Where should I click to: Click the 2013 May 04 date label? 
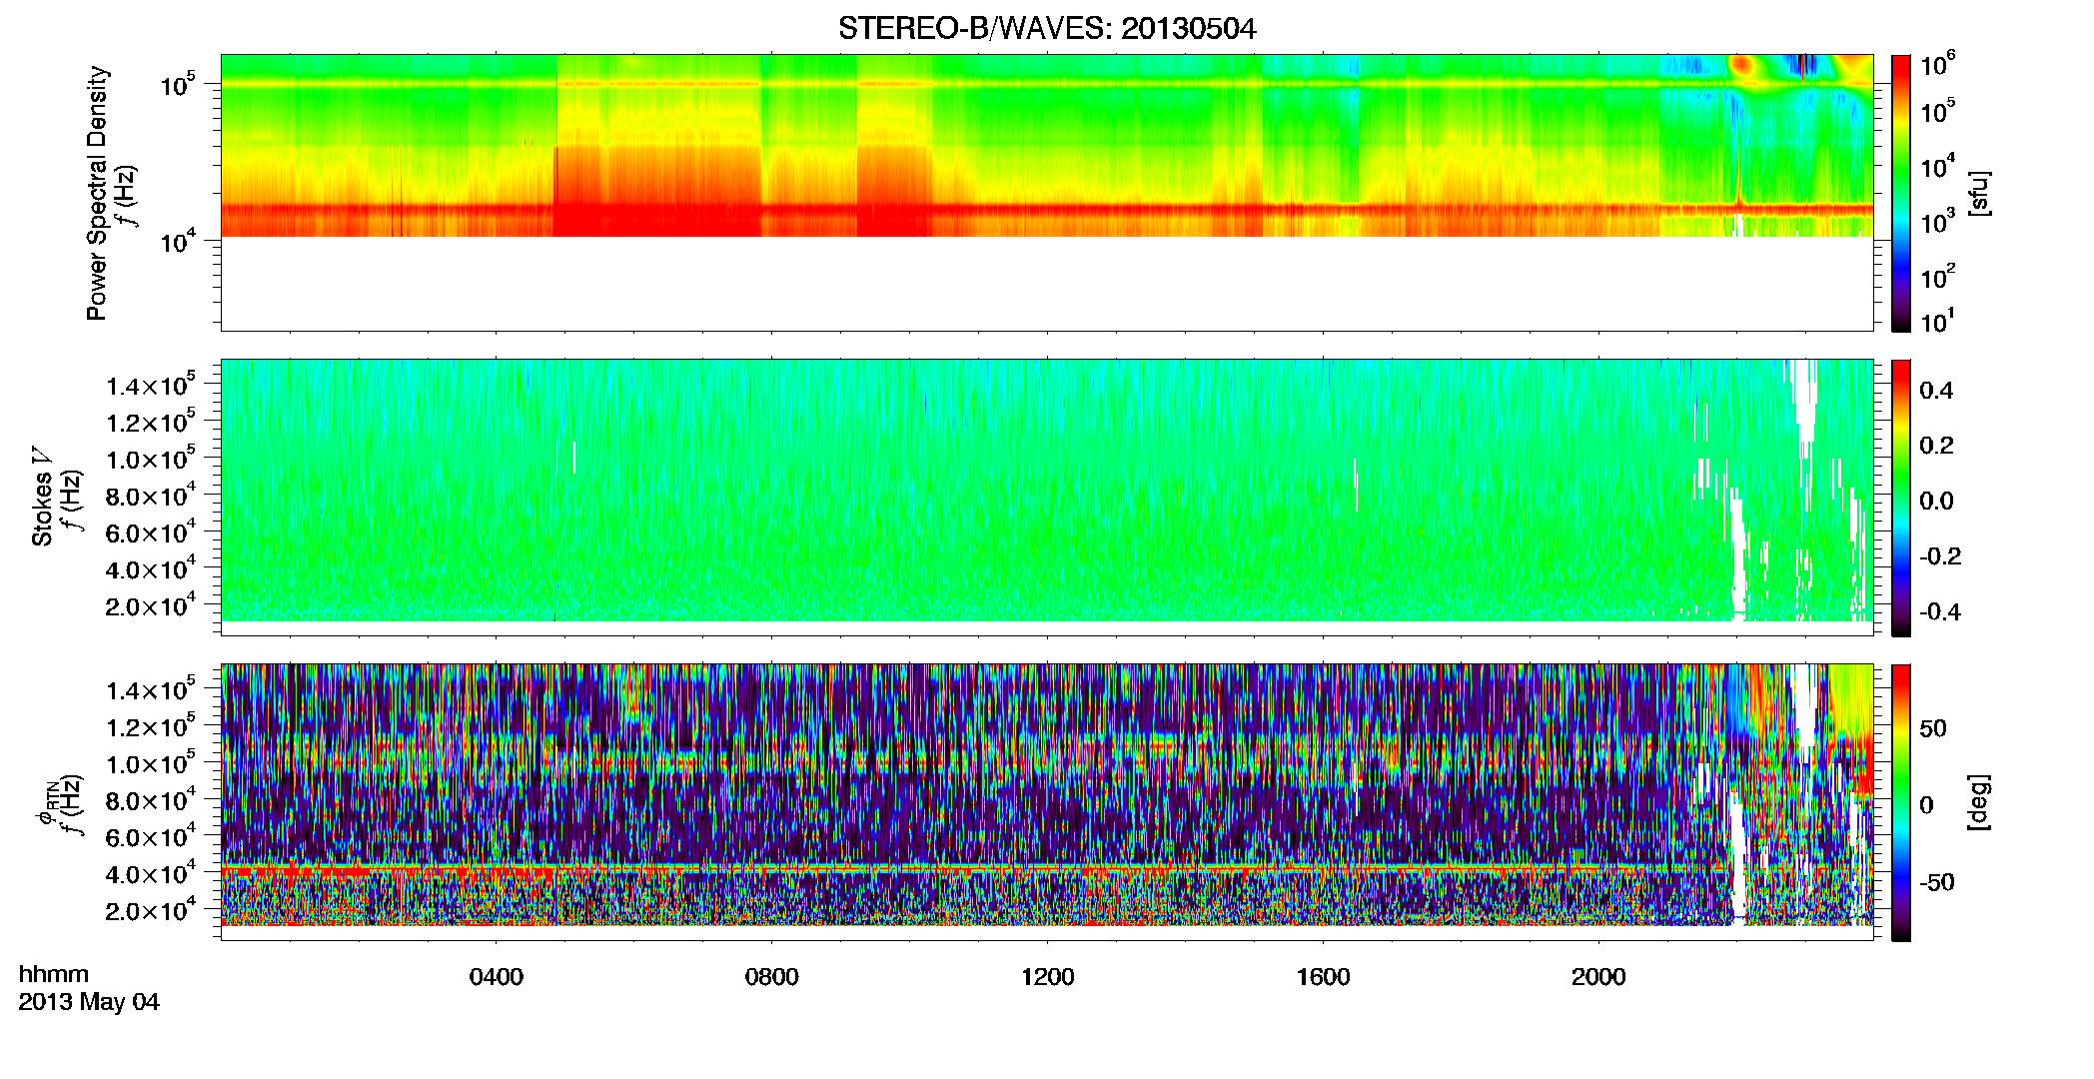coord(89,1002)
